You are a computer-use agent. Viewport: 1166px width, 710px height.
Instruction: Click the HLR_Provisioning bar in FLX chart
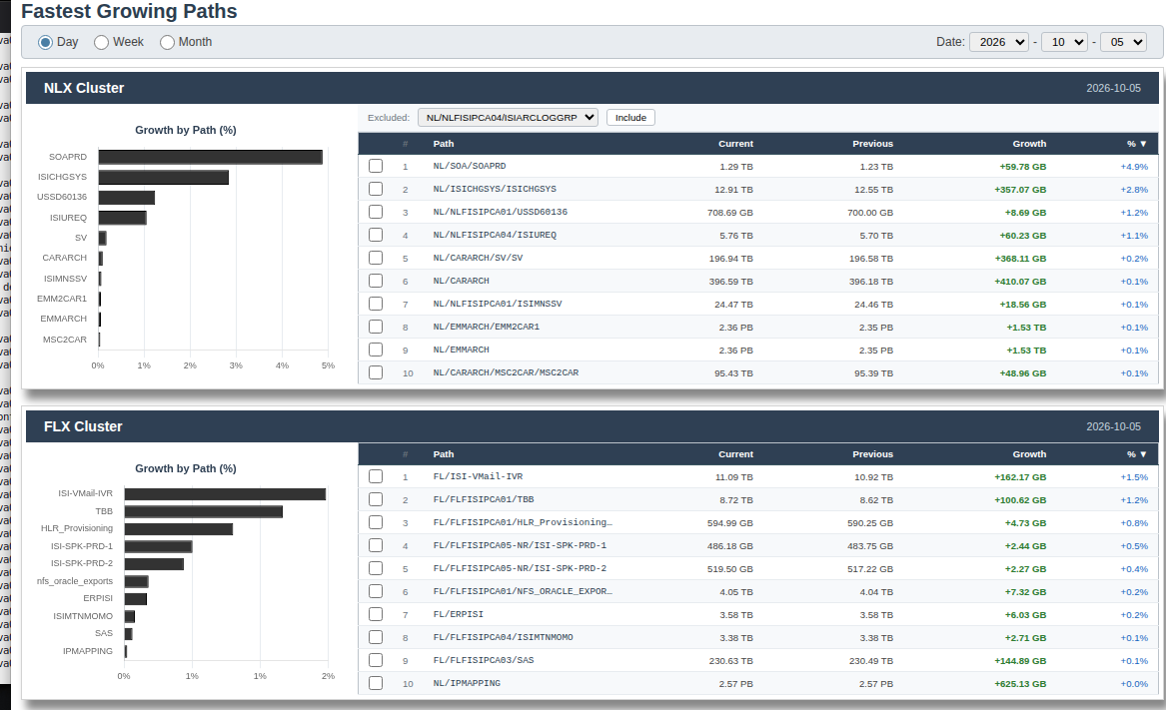pos(179,529)
